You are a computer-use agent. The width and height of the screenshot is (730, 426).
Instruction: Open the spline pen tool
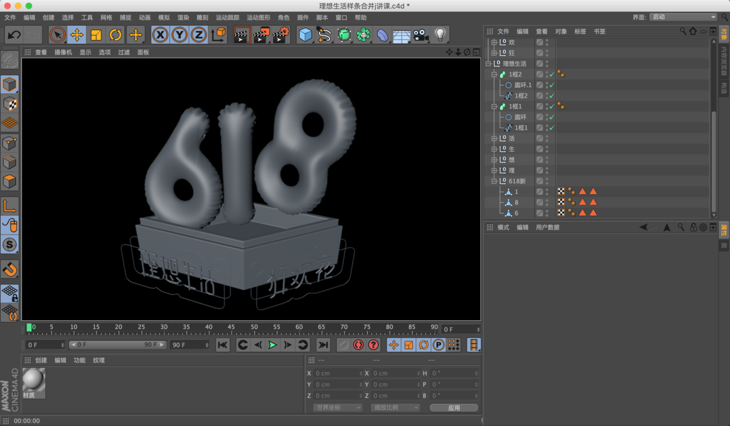point(324,35)
